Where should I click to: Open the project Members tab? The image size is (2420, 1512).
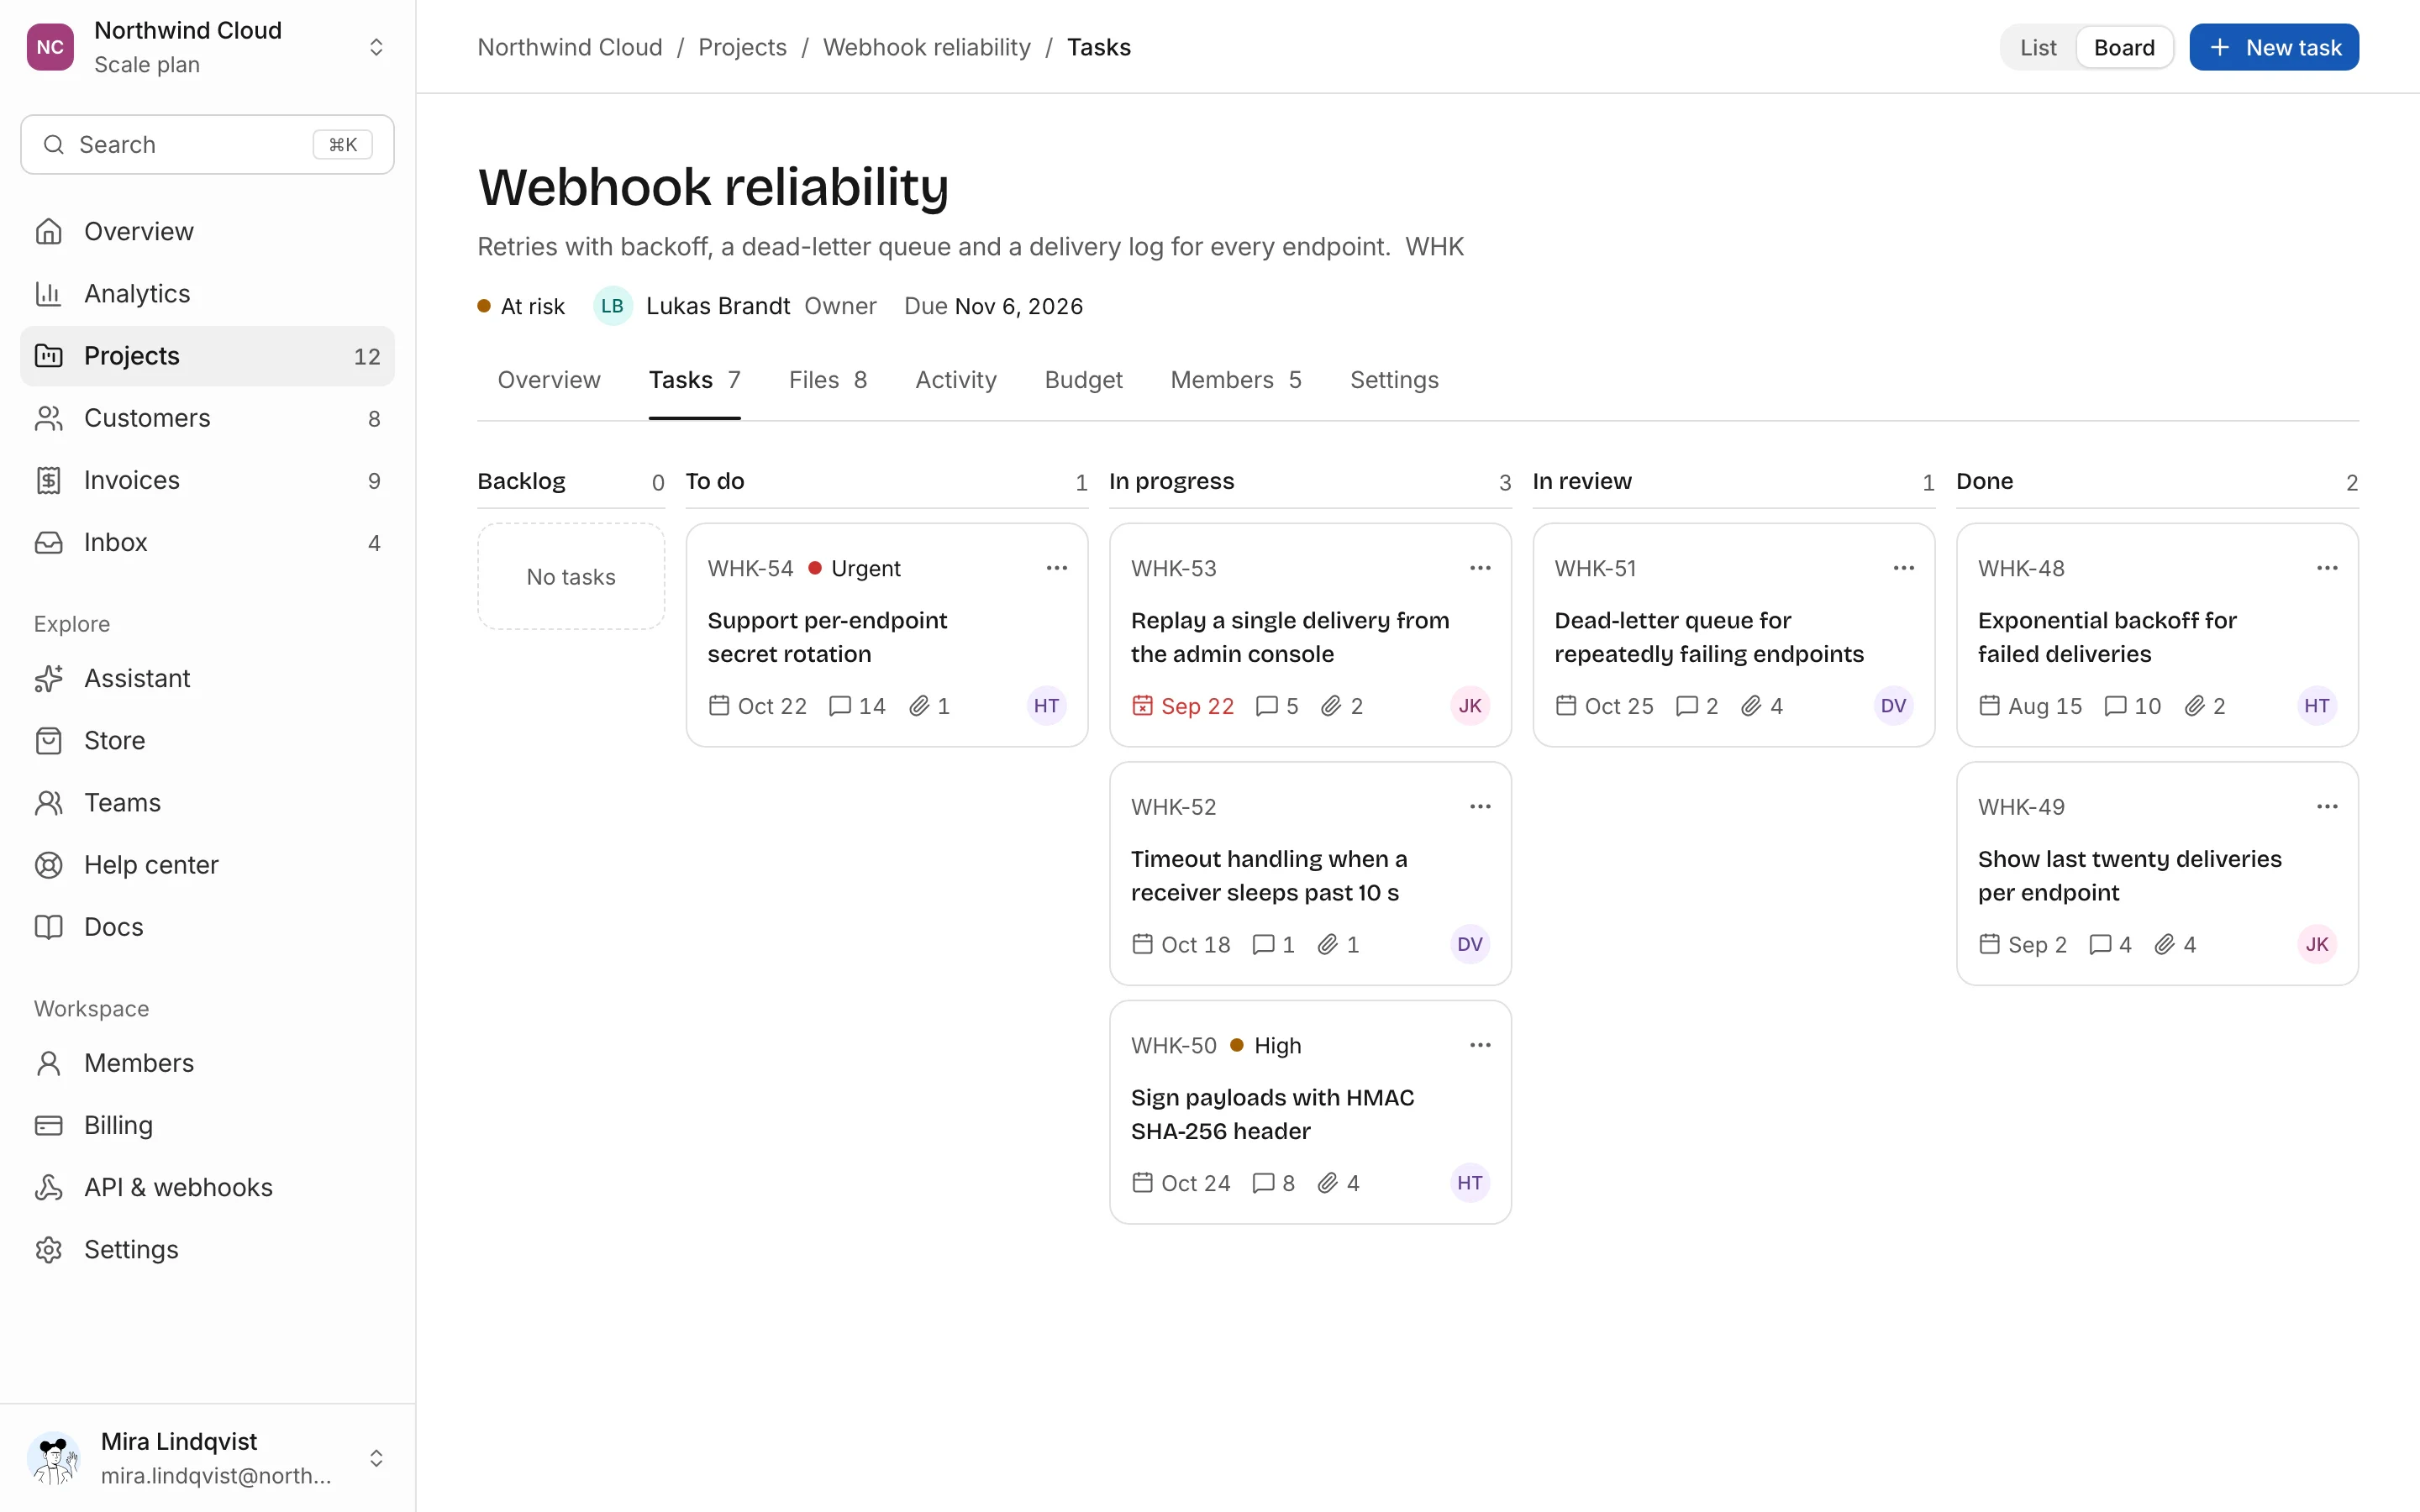pyautogui.click(x=1236, y=380)
